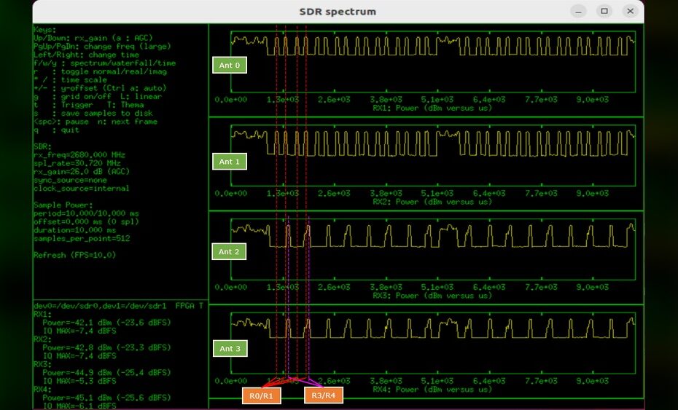Viewport: 678px width, 410px height.
Task: Select the 'dev0=/dev/sdr0,dev1=/dev/sdr1' device line
Action: click(x=101, y=306)
